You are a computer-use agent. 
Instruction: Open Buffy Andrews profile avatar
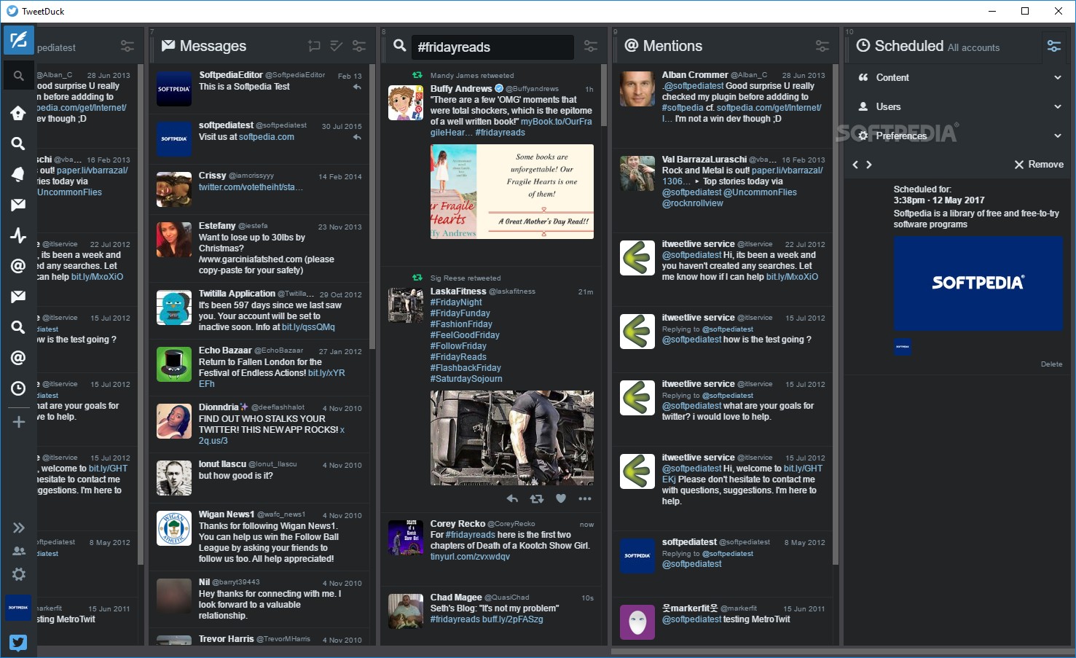point(406,103)
